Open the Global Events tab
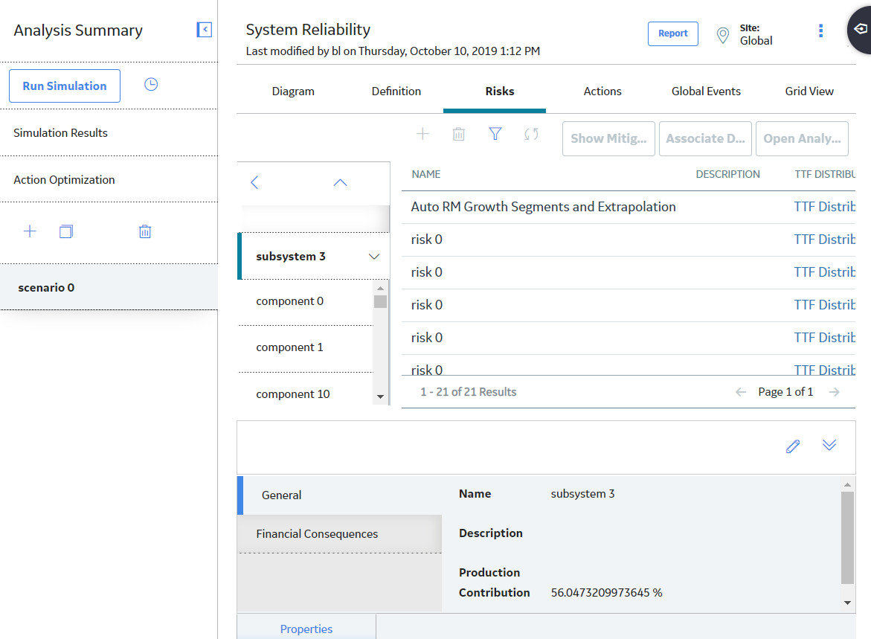 point(706,91)
